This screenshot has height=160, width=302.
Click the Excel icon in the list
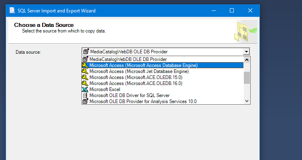coord(85,89)
